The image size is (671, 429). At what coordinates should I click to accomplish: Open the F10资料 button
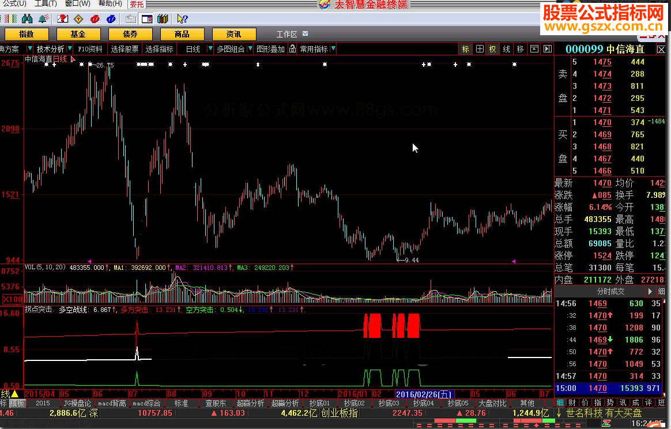pyautogui.click(x=91, y=49)
